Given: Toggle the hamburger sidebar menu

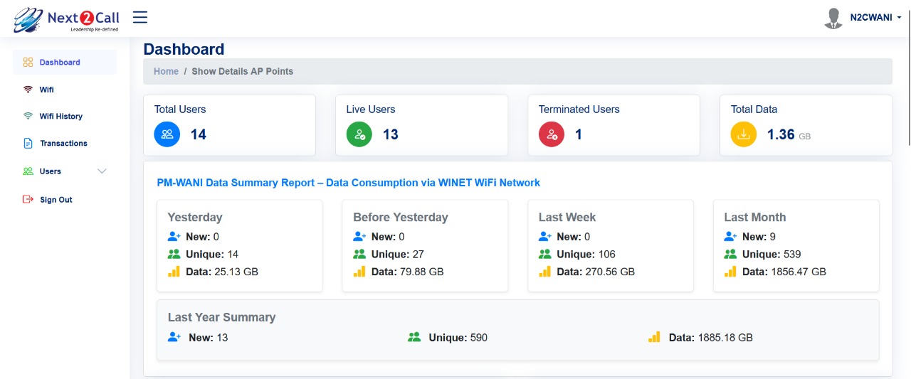Looking at the screenshot, I should (140, 17).
